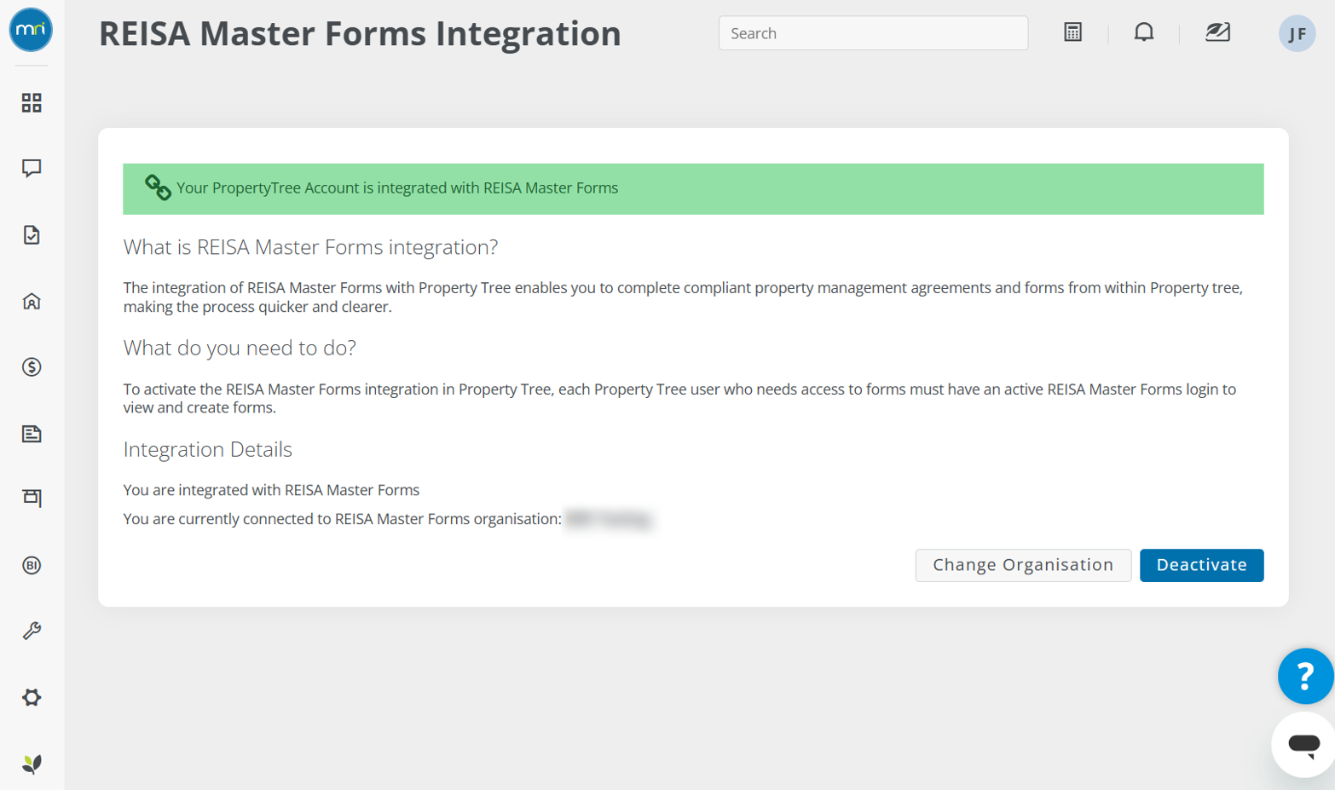Open the messages speech bubble icon
Viewport: 1335px width, 790px height.
coord(32,169)
